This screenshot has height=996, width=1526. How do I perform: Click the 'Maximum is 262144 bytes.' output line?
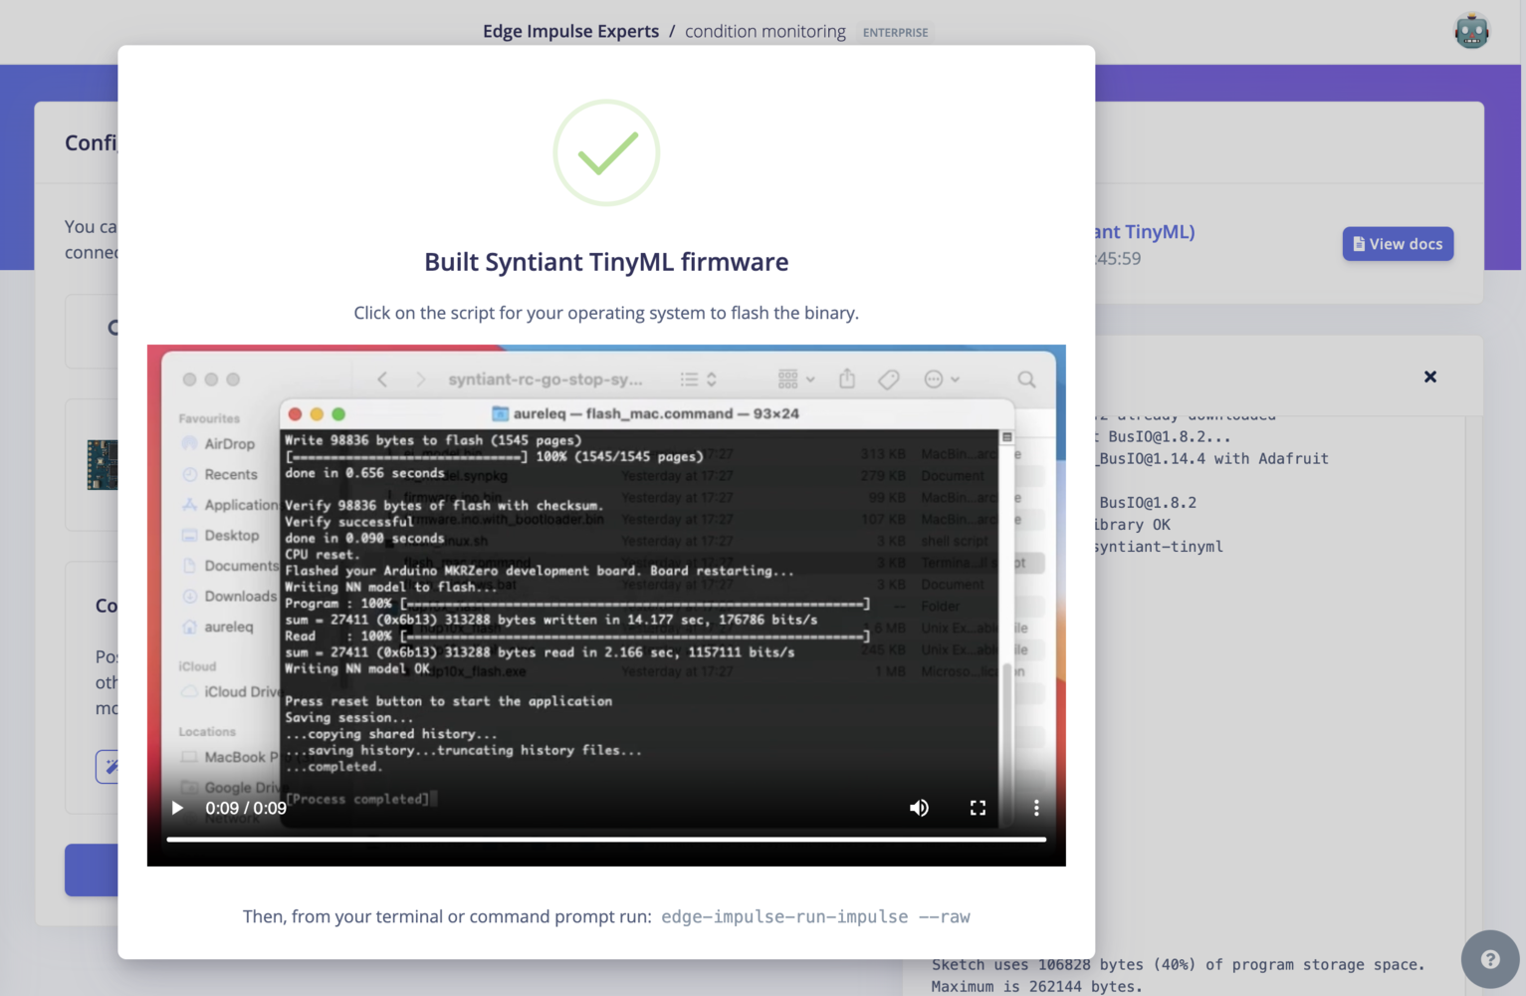(1036, 986)
